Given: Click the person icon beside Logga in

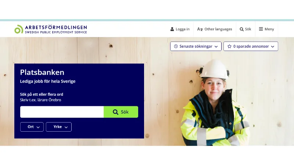Looking at the screenshot, I should [172, 29].
